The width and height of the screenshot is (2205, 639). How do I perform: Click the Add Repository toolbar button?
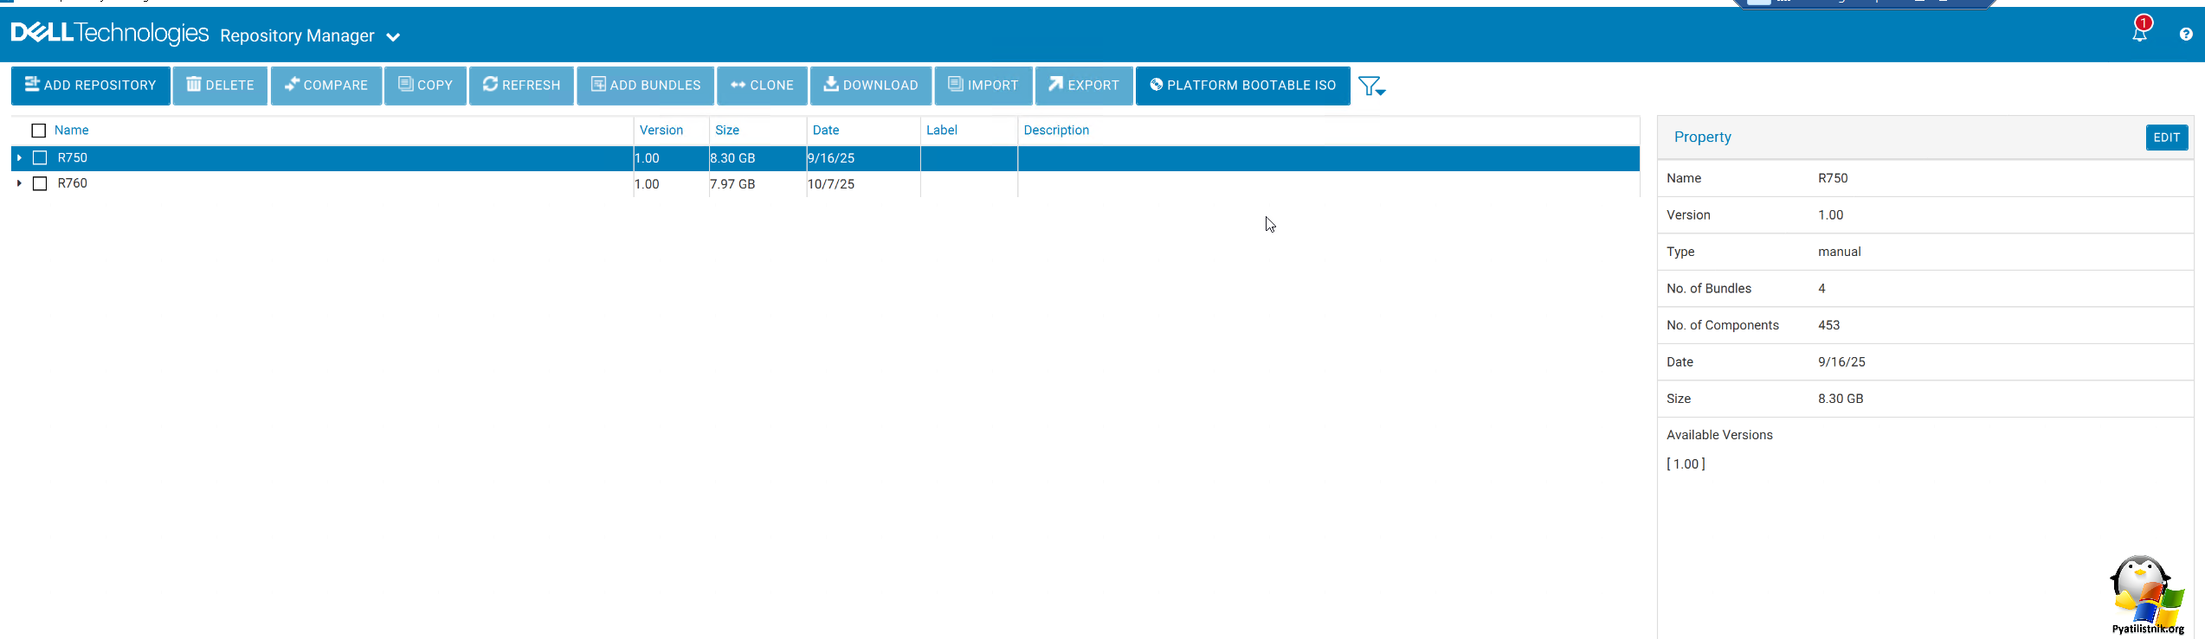[x=90, y=86]
